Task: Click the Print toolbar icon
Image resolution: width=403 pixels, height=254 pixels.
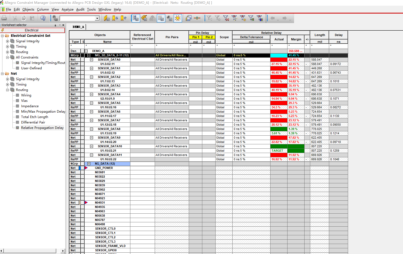Action: [4, 18]
